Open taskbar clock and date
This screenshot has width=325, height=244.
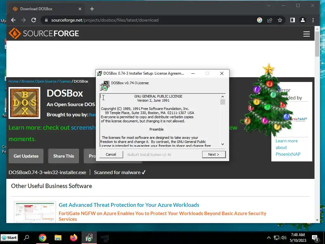click(x=298, y=238)
